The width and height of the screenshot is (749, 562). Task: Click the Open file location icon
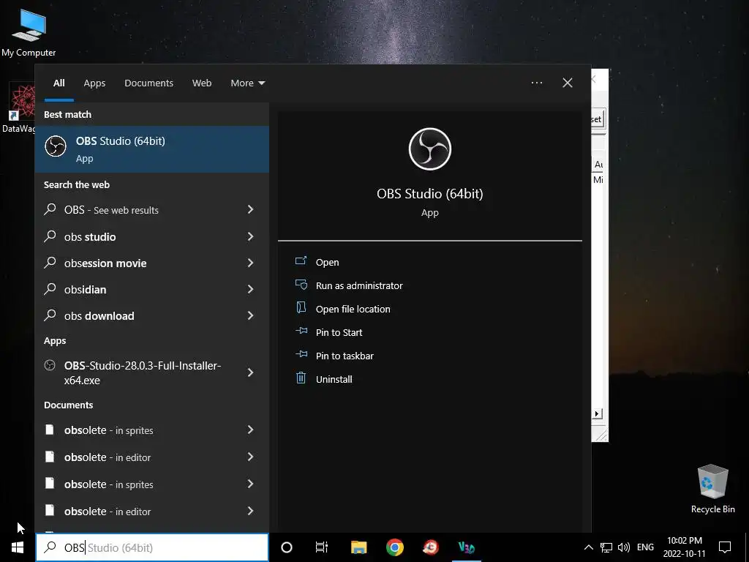pyautogui.click(x=301, y=308)
